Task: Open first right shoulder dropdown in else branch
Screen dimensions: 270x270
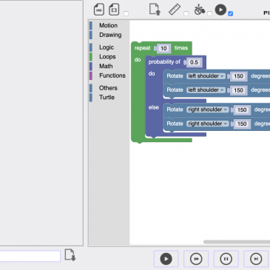Action: click(x=208, y=109)
